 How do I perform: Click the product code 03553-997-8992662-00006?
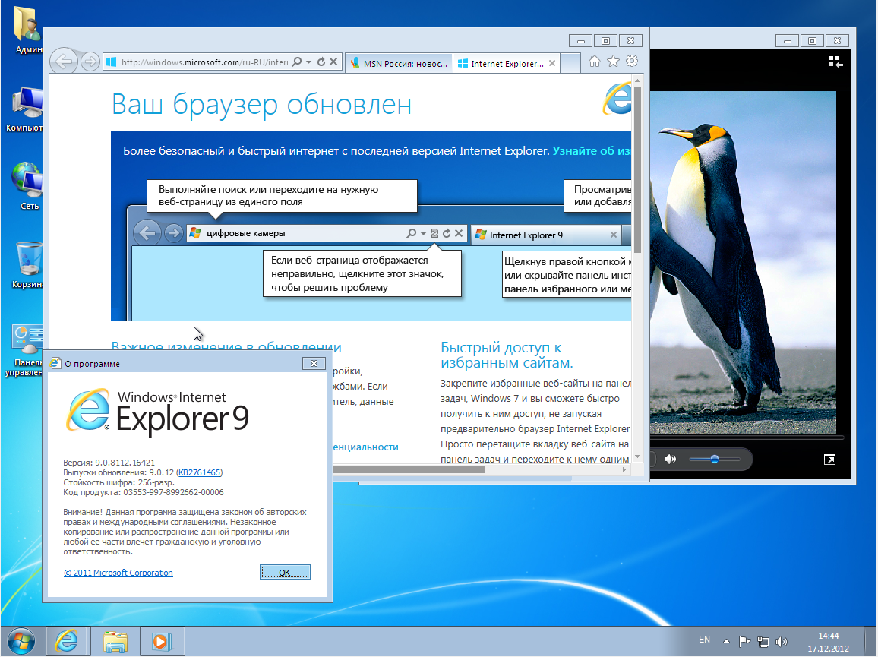(x=173, y=492)
